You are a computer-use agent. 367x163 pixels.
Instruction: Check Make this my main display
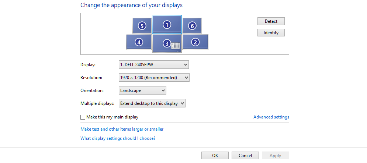(x=83, y=117)
